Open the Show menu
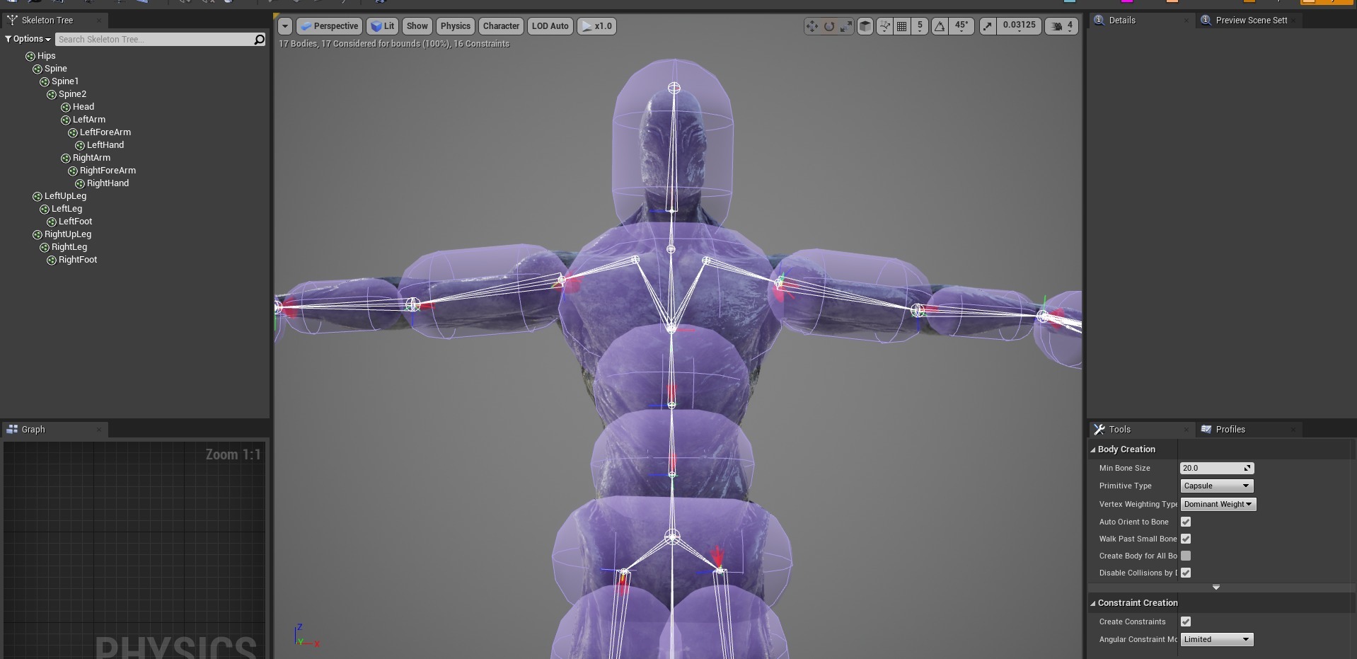This screenshot has width=1357, height=659. point(417,26)
